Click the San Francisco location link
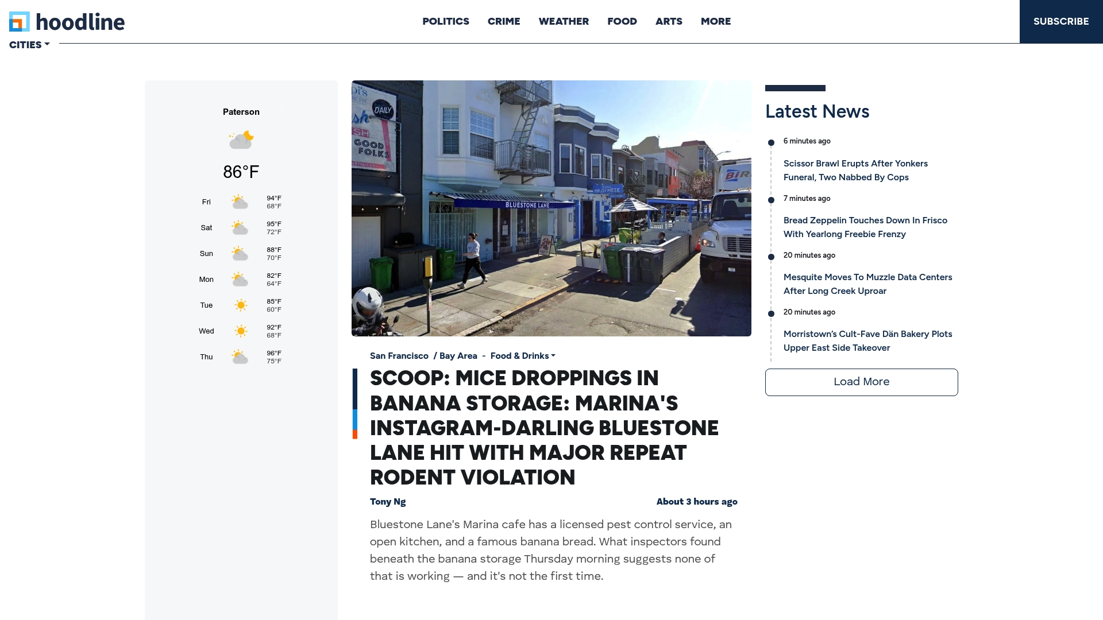The height and width of the screenshot is (620, 1103). pos(399,356)
